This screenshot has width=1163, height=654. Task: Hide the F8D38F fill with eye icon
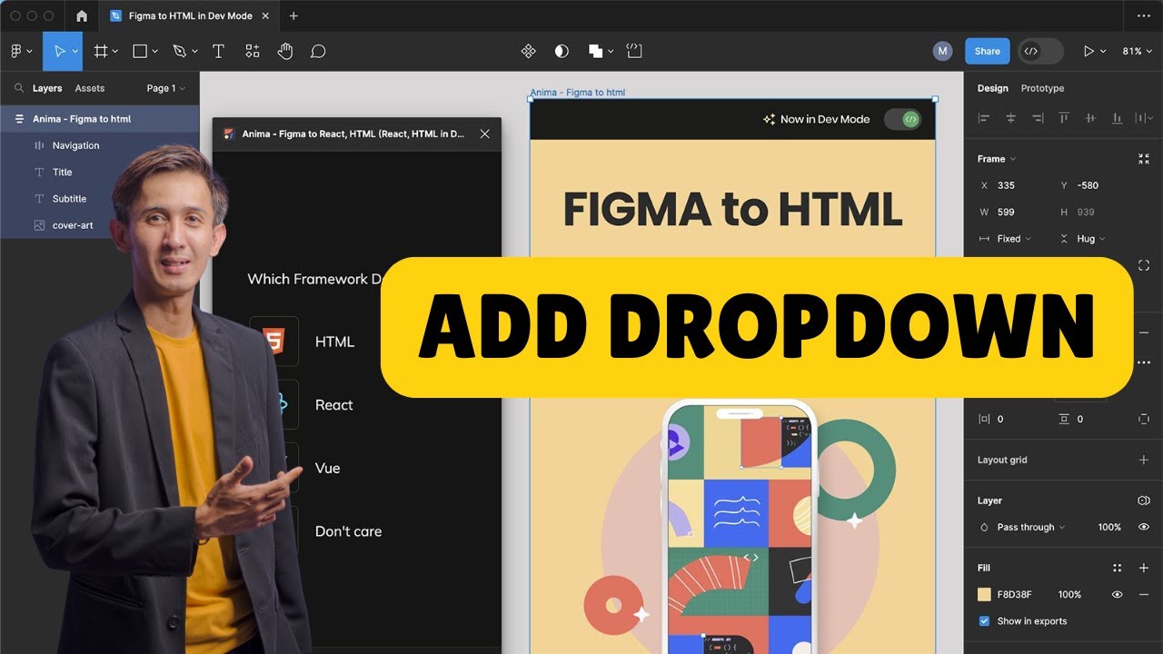[x=1118, y=595]
